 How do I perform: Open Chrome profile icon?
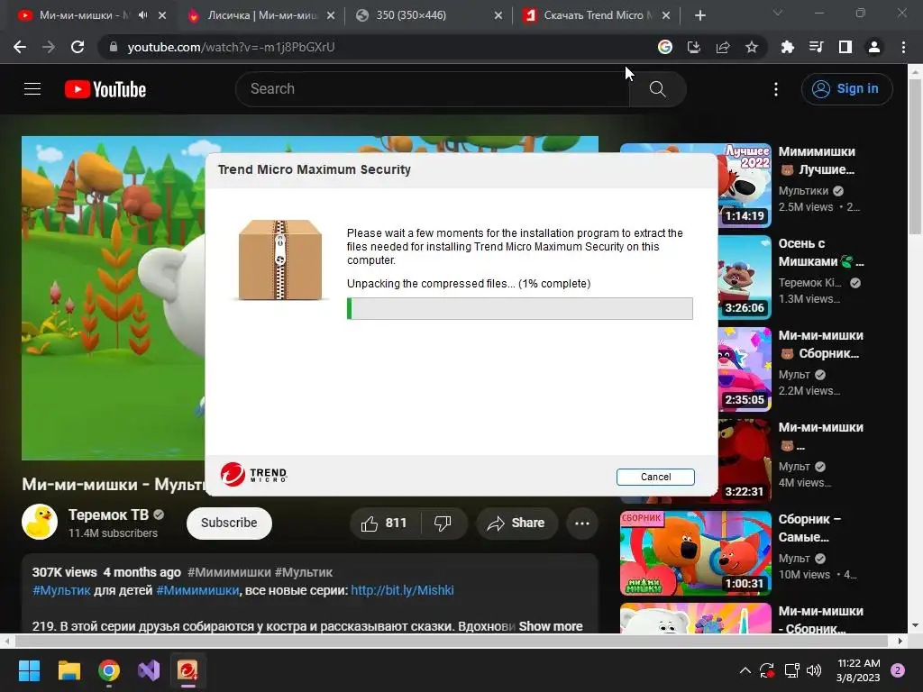(x=874, y=47)
